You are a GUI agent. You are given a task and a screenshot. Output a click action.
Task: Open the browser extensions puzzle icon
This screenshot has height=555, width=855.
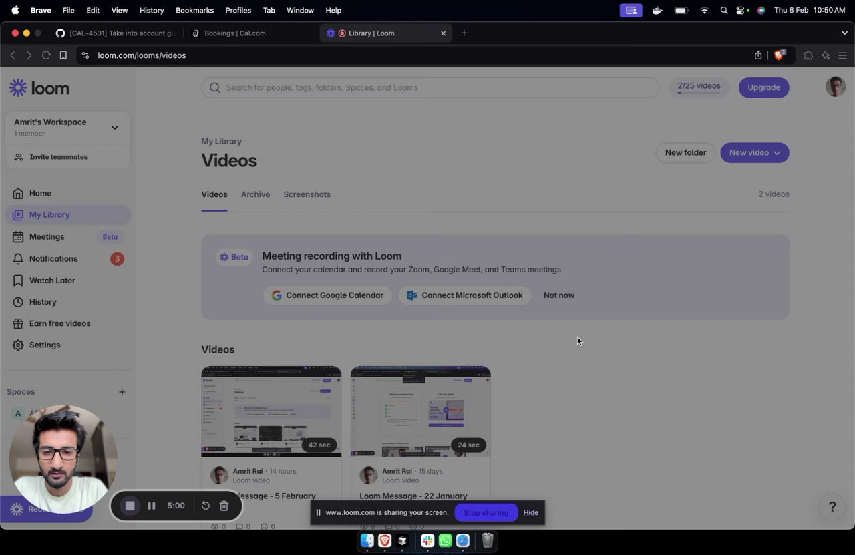[808, 55]
